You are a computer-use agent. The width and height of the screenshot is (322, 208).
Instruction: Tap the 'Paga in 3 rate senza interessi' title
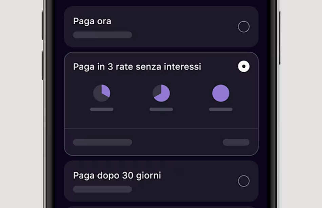(137, 67)
